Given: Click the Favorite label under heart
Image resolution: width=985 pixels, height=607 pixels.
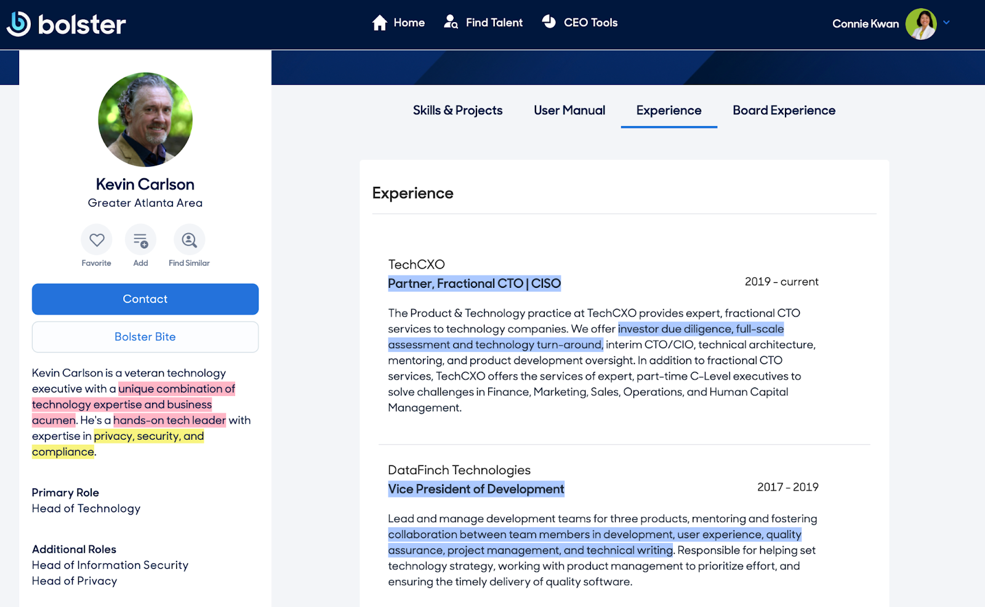Looking at the screenshot, I should tap(97, 263).
